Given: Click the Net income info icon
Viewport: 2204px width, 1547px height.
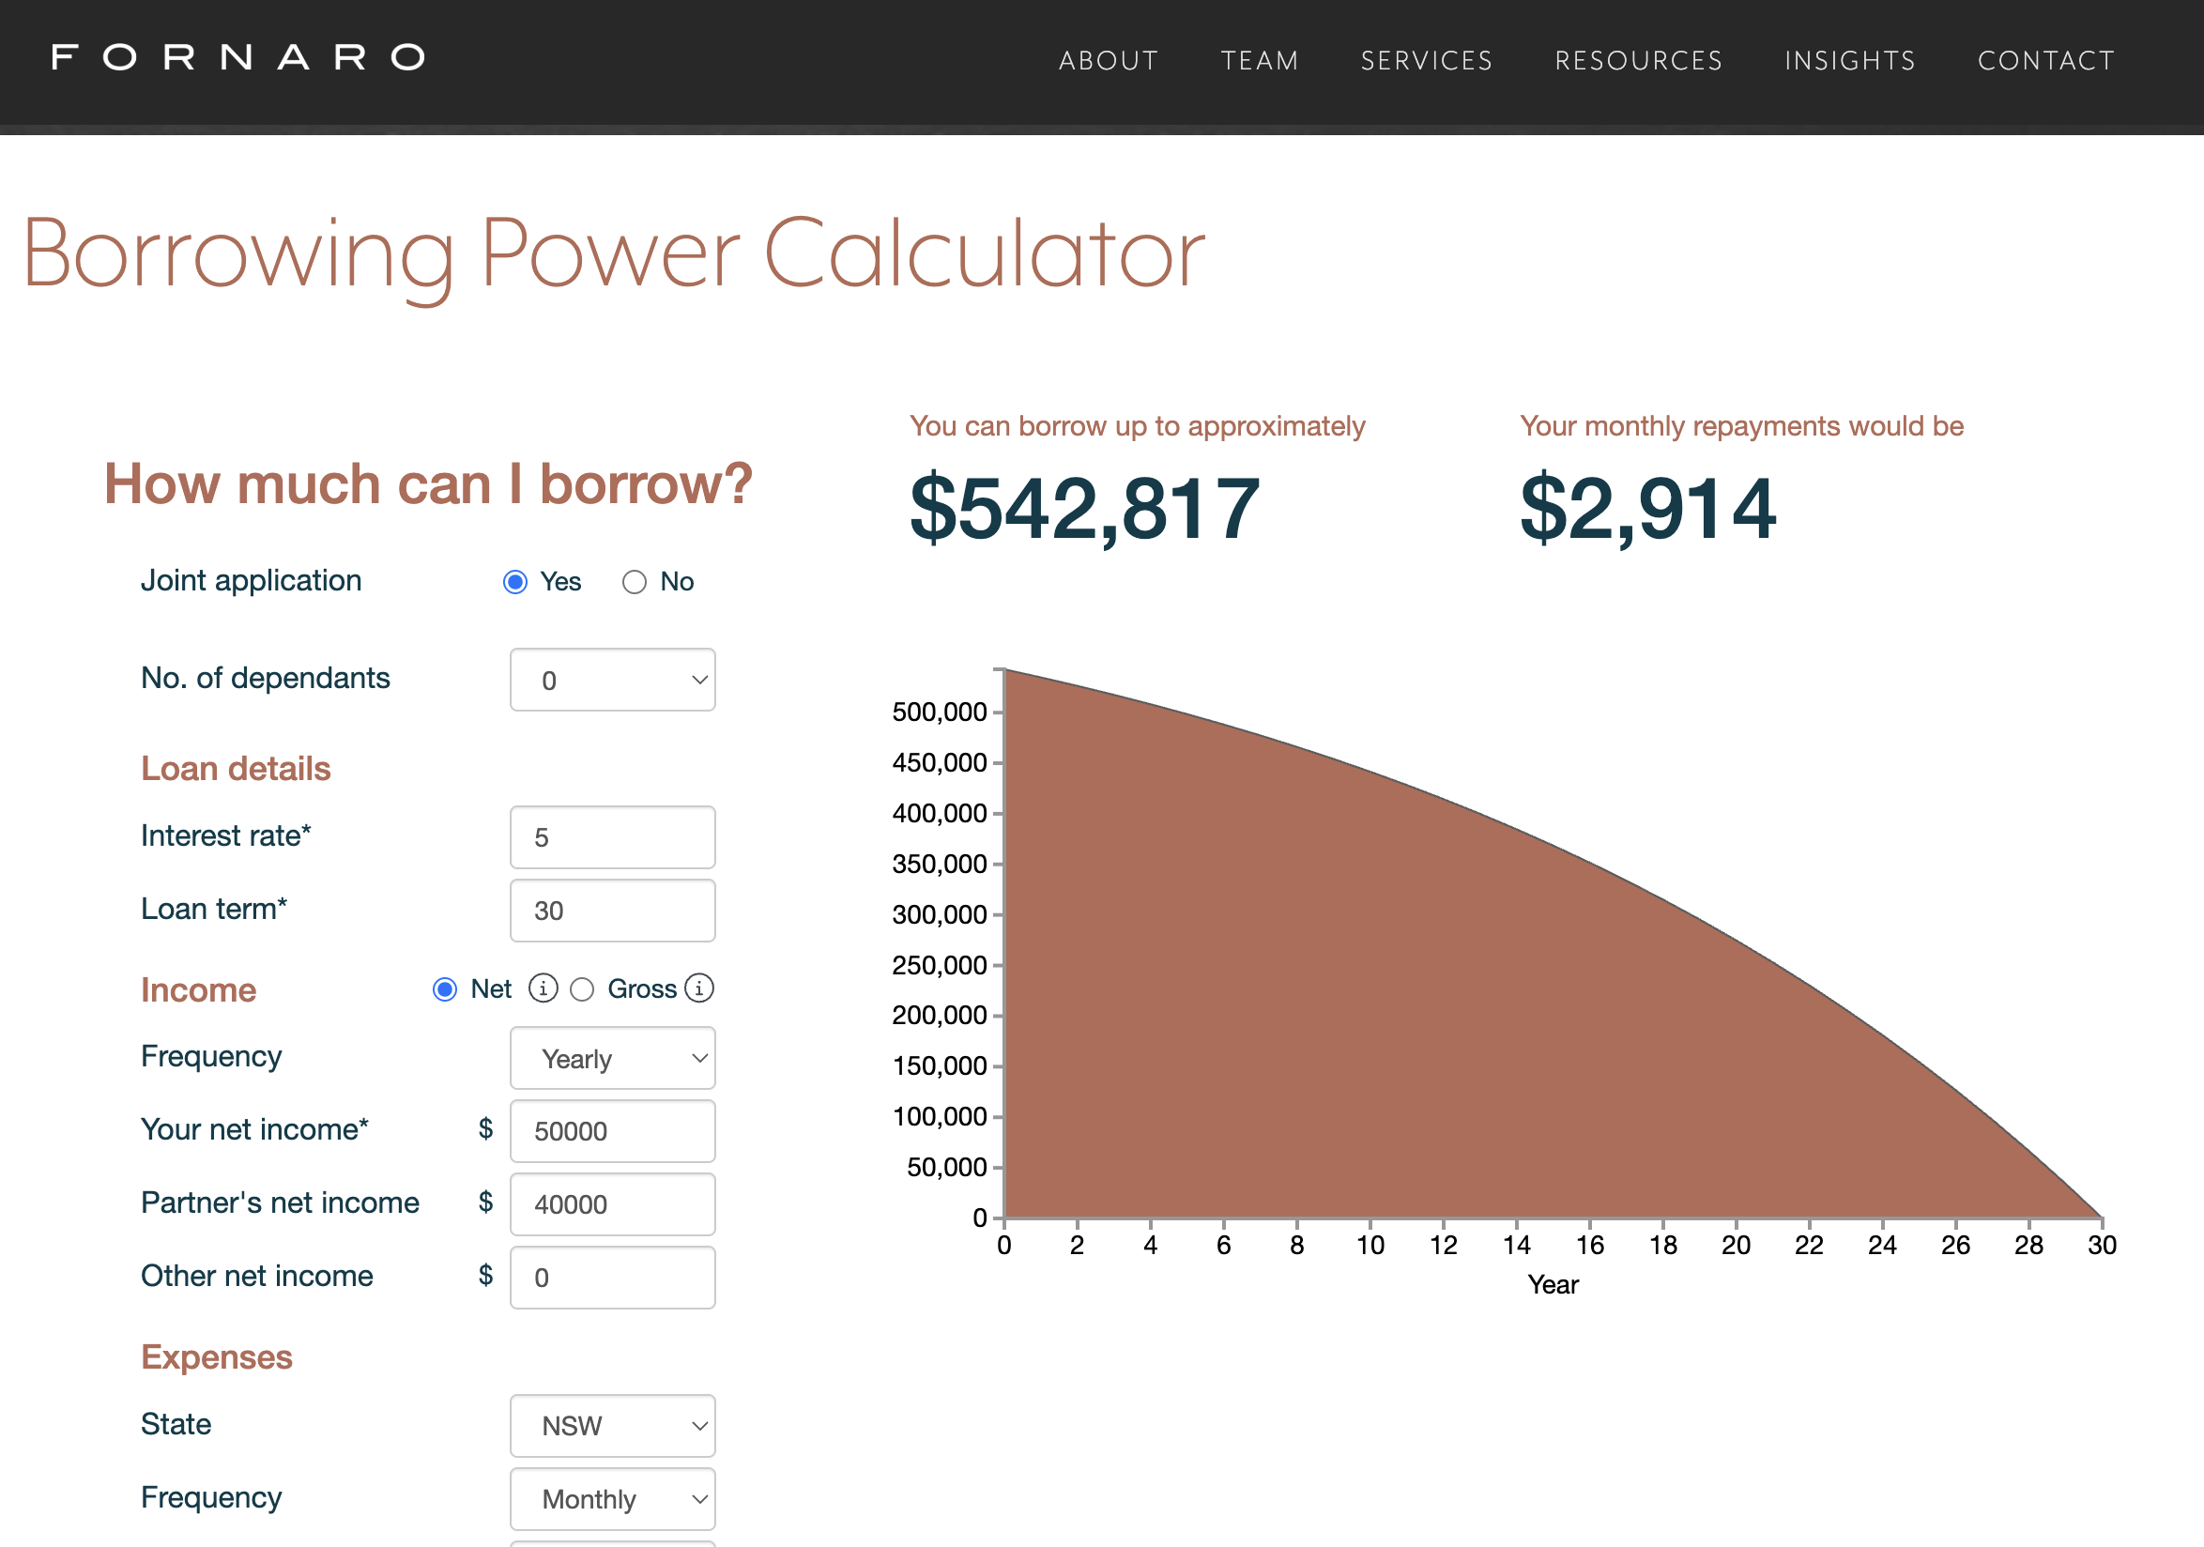Looking at the screenshot, I should coord(543,988).
